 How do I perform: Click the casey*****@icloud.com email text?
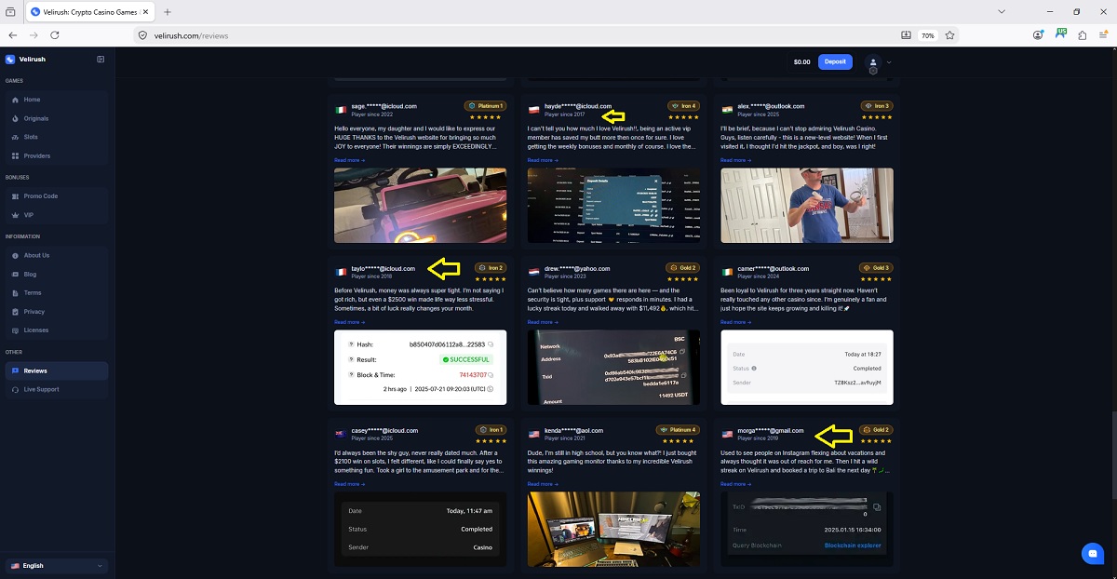pos(384,430)
